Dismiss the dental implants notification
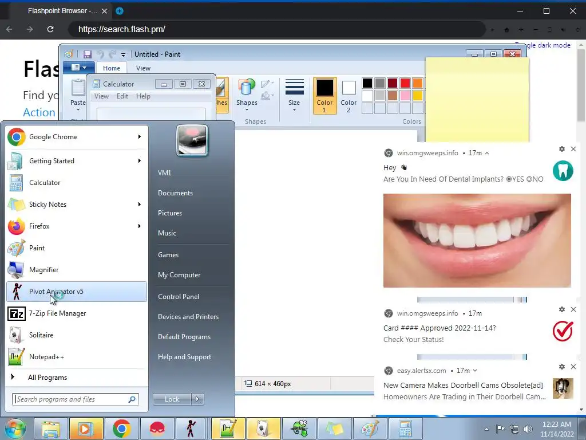This screenshot has height=440, width=586. pyautogui.click(x=573, y=149)
